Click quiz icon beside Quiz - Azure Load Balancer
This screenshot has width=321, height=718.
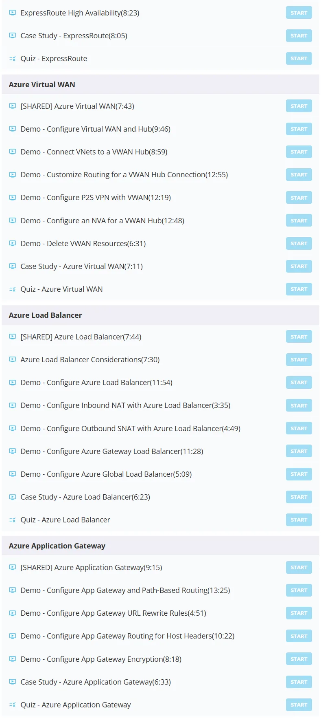point(13,520)
